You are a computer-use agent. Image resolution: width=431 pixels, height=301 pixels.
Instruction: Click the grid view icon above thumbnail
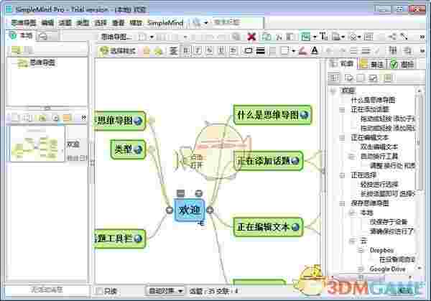pyautogui.click(x=27, y=118)
